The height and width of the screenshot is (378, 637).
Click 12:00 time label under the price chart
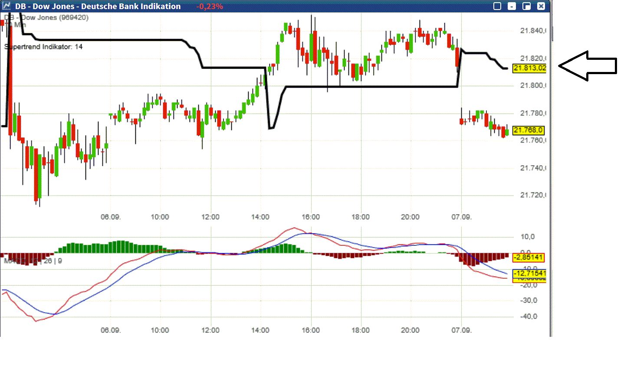(210, 217)
